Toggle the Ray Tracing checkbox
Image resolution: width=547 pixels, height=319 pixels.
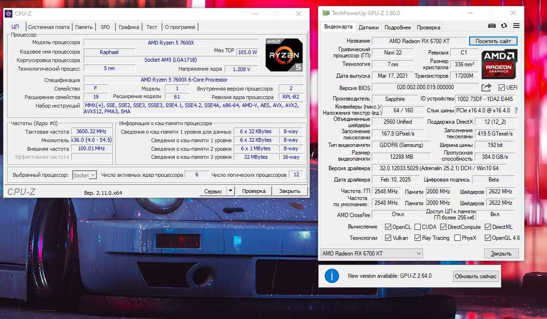(417, 237)
